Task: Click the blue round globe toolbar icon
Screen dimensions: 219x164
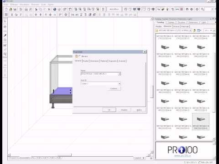Action: click(55, 9)
